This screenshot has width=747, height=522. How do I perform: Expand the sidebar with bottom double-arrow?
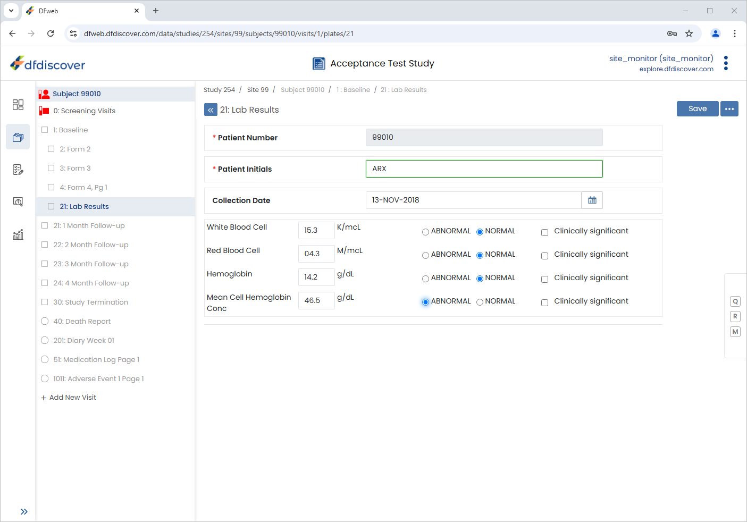tap(24, 511)
